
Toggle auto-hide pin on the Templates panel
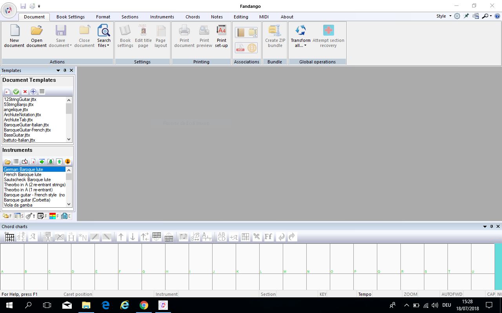coord(65,70)
